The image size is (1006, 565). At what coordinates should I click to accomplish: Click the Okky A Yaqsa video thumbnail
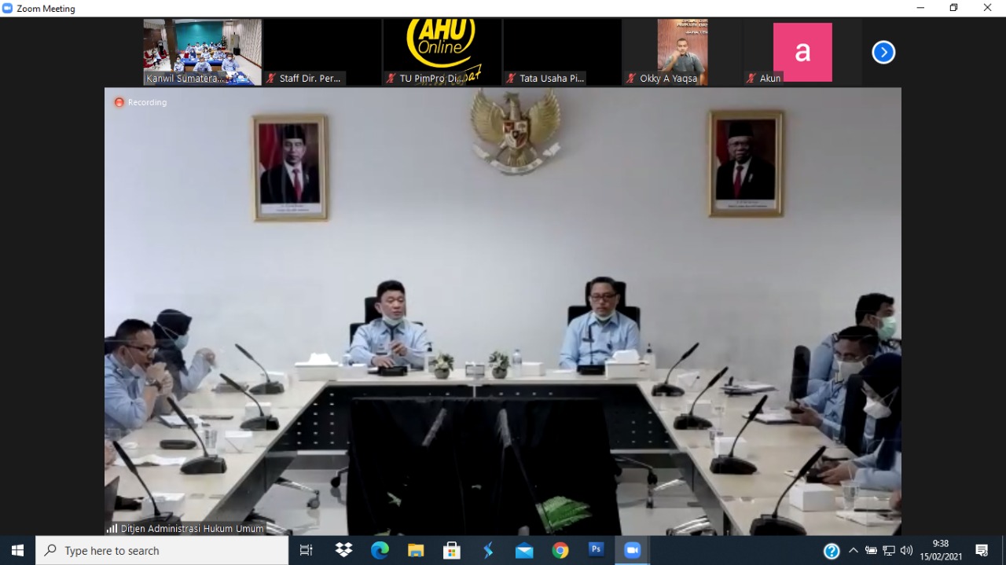point(682,52)
